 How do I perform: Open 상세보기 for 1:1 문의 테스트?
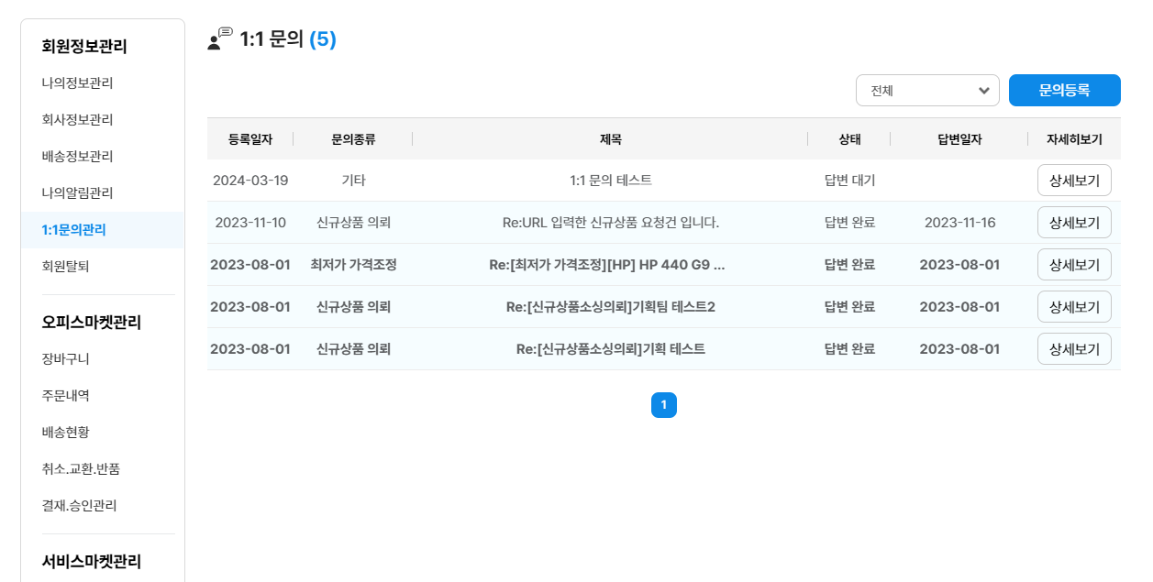1074,181
